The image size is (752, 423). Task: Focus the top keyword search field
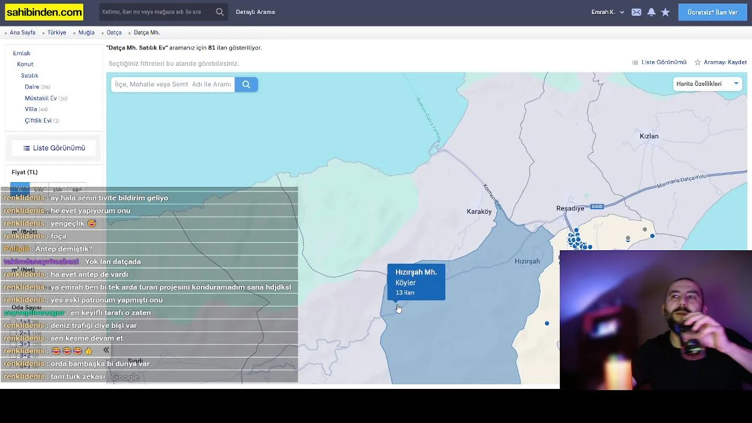[157, 12]
